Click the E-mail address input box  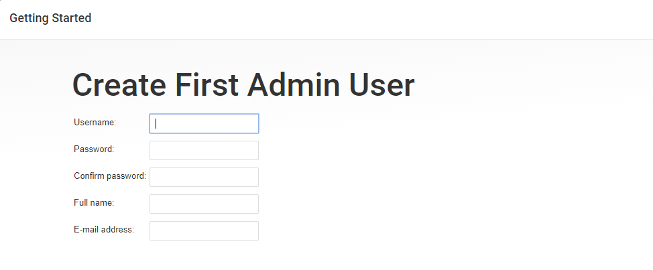204,230
